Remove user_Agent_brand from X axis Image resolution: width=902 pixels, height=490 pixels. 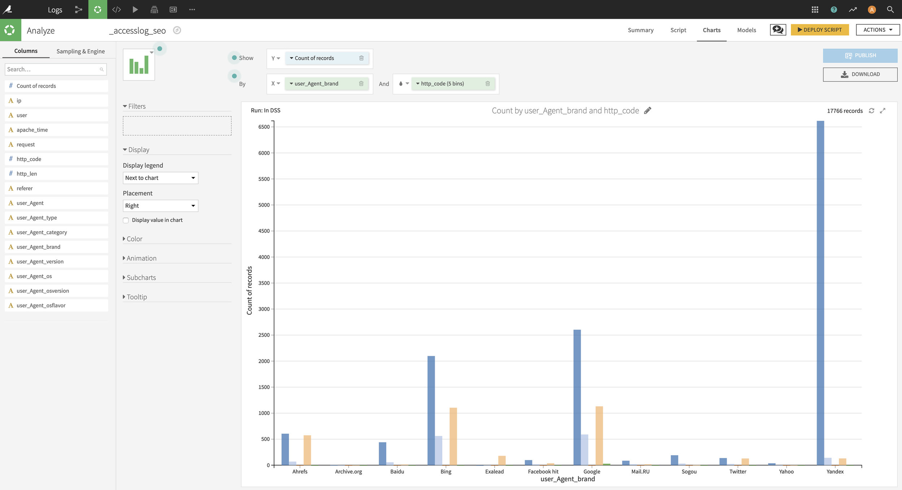click(361, 84)
